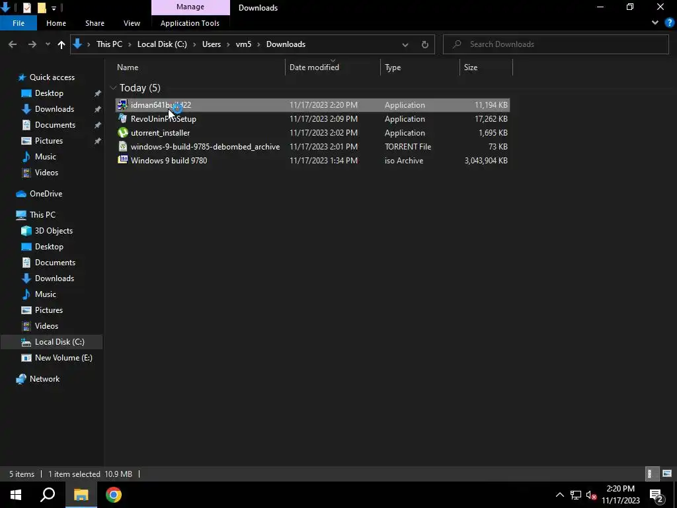Expand the chevron after This PC breadcrumb

point(130,44)
